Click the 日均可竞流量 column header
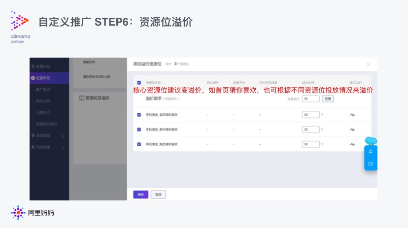408x228 pixels. pyautogui.click(x=268, y=83)
